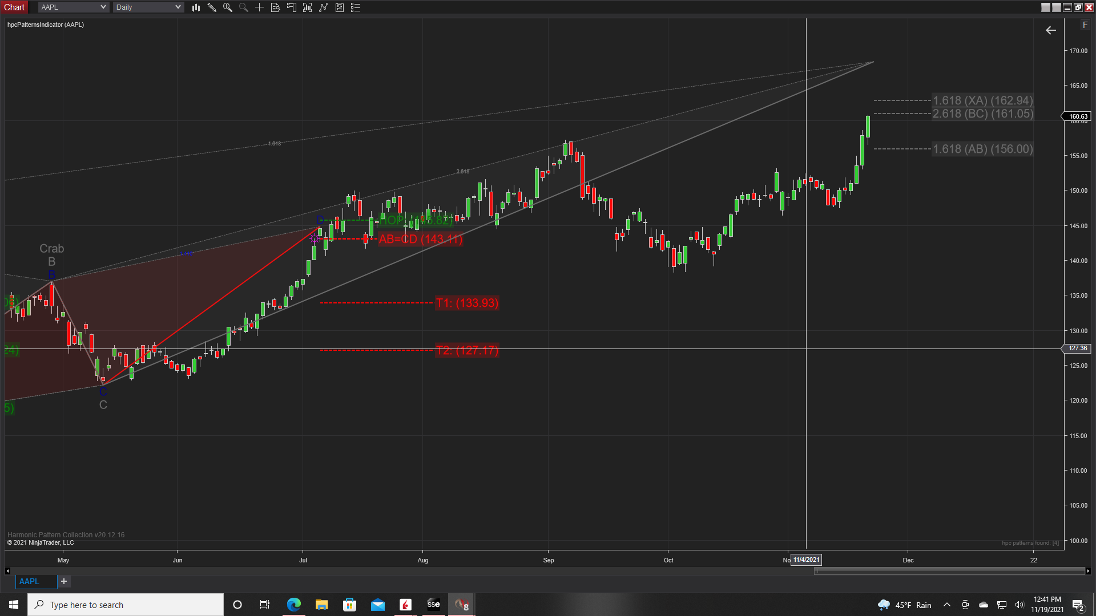Expand the AAPL instrument dropdown

pyautogui.click(x=103, y=7)
